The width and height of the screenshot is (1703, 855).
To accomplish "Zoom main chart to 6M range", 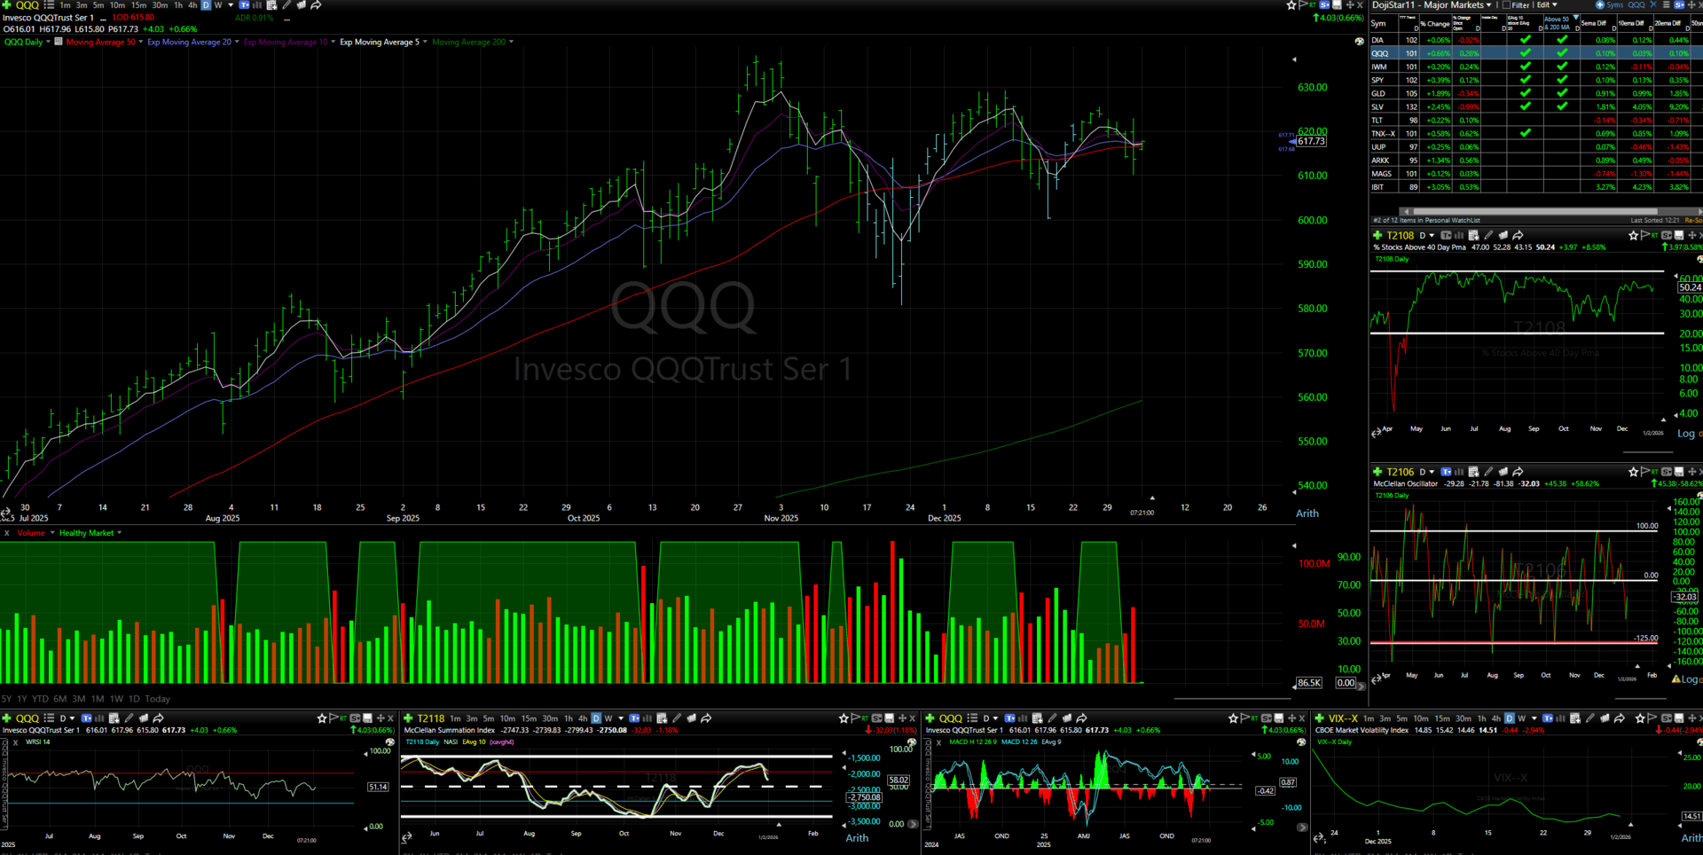I will click(60, 699).
